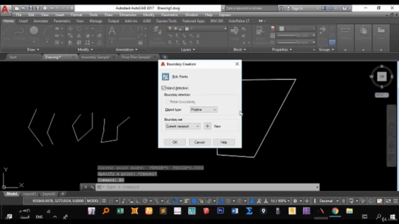Open Layer Properties manager
This screenshot has height=224, width=399.
[158, 35]
